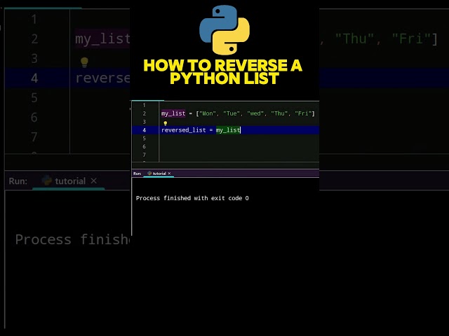This screenshot has height=336, width=449.
Task: Select the tutorial tab in the center Run panel
Action: (x=156, y=174)
